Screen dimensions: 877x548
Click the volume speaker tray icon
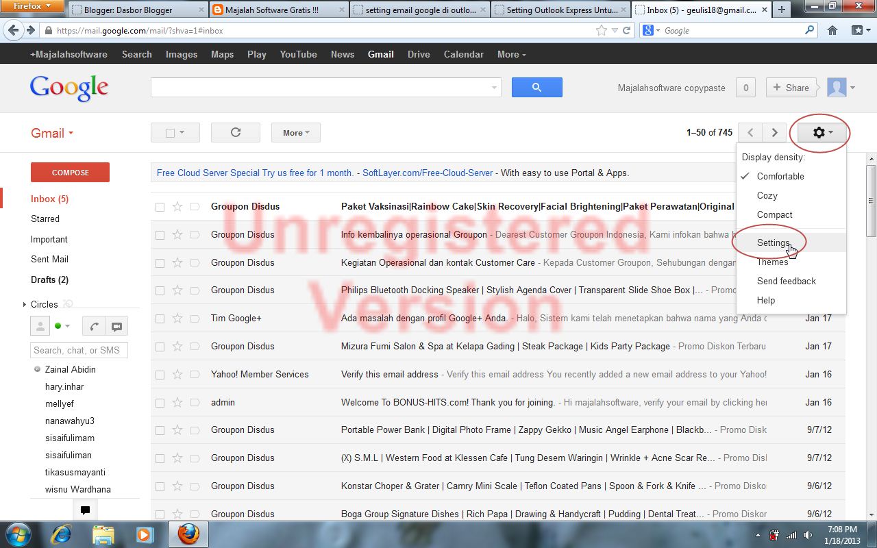808,535
